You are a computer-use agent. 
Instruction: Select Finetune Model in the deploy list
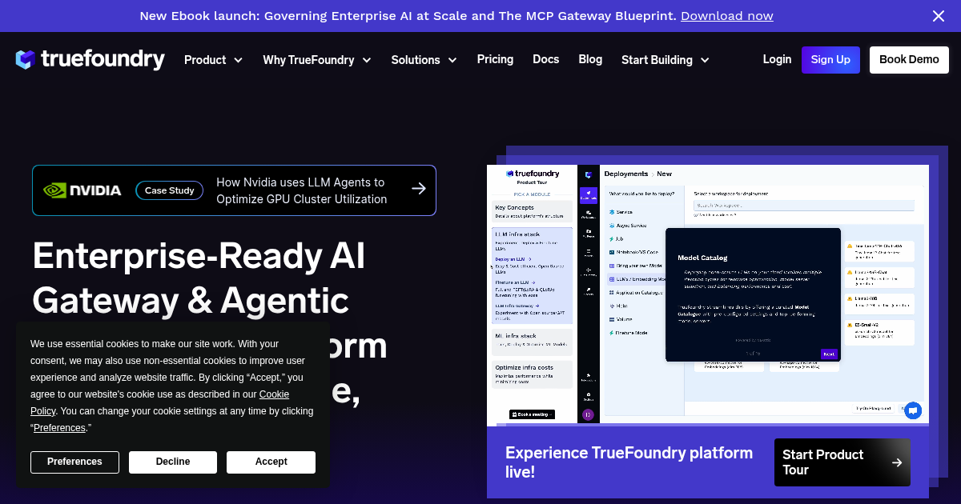[x=629, y=333]
